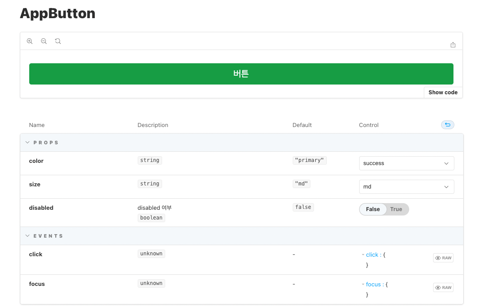Collapse the click object tree
This screenshot has height=308, width=492.
pos(363,255)
